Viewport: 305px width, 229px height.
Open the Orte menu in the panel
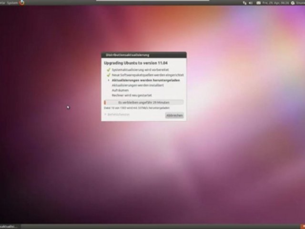(2, 2)
